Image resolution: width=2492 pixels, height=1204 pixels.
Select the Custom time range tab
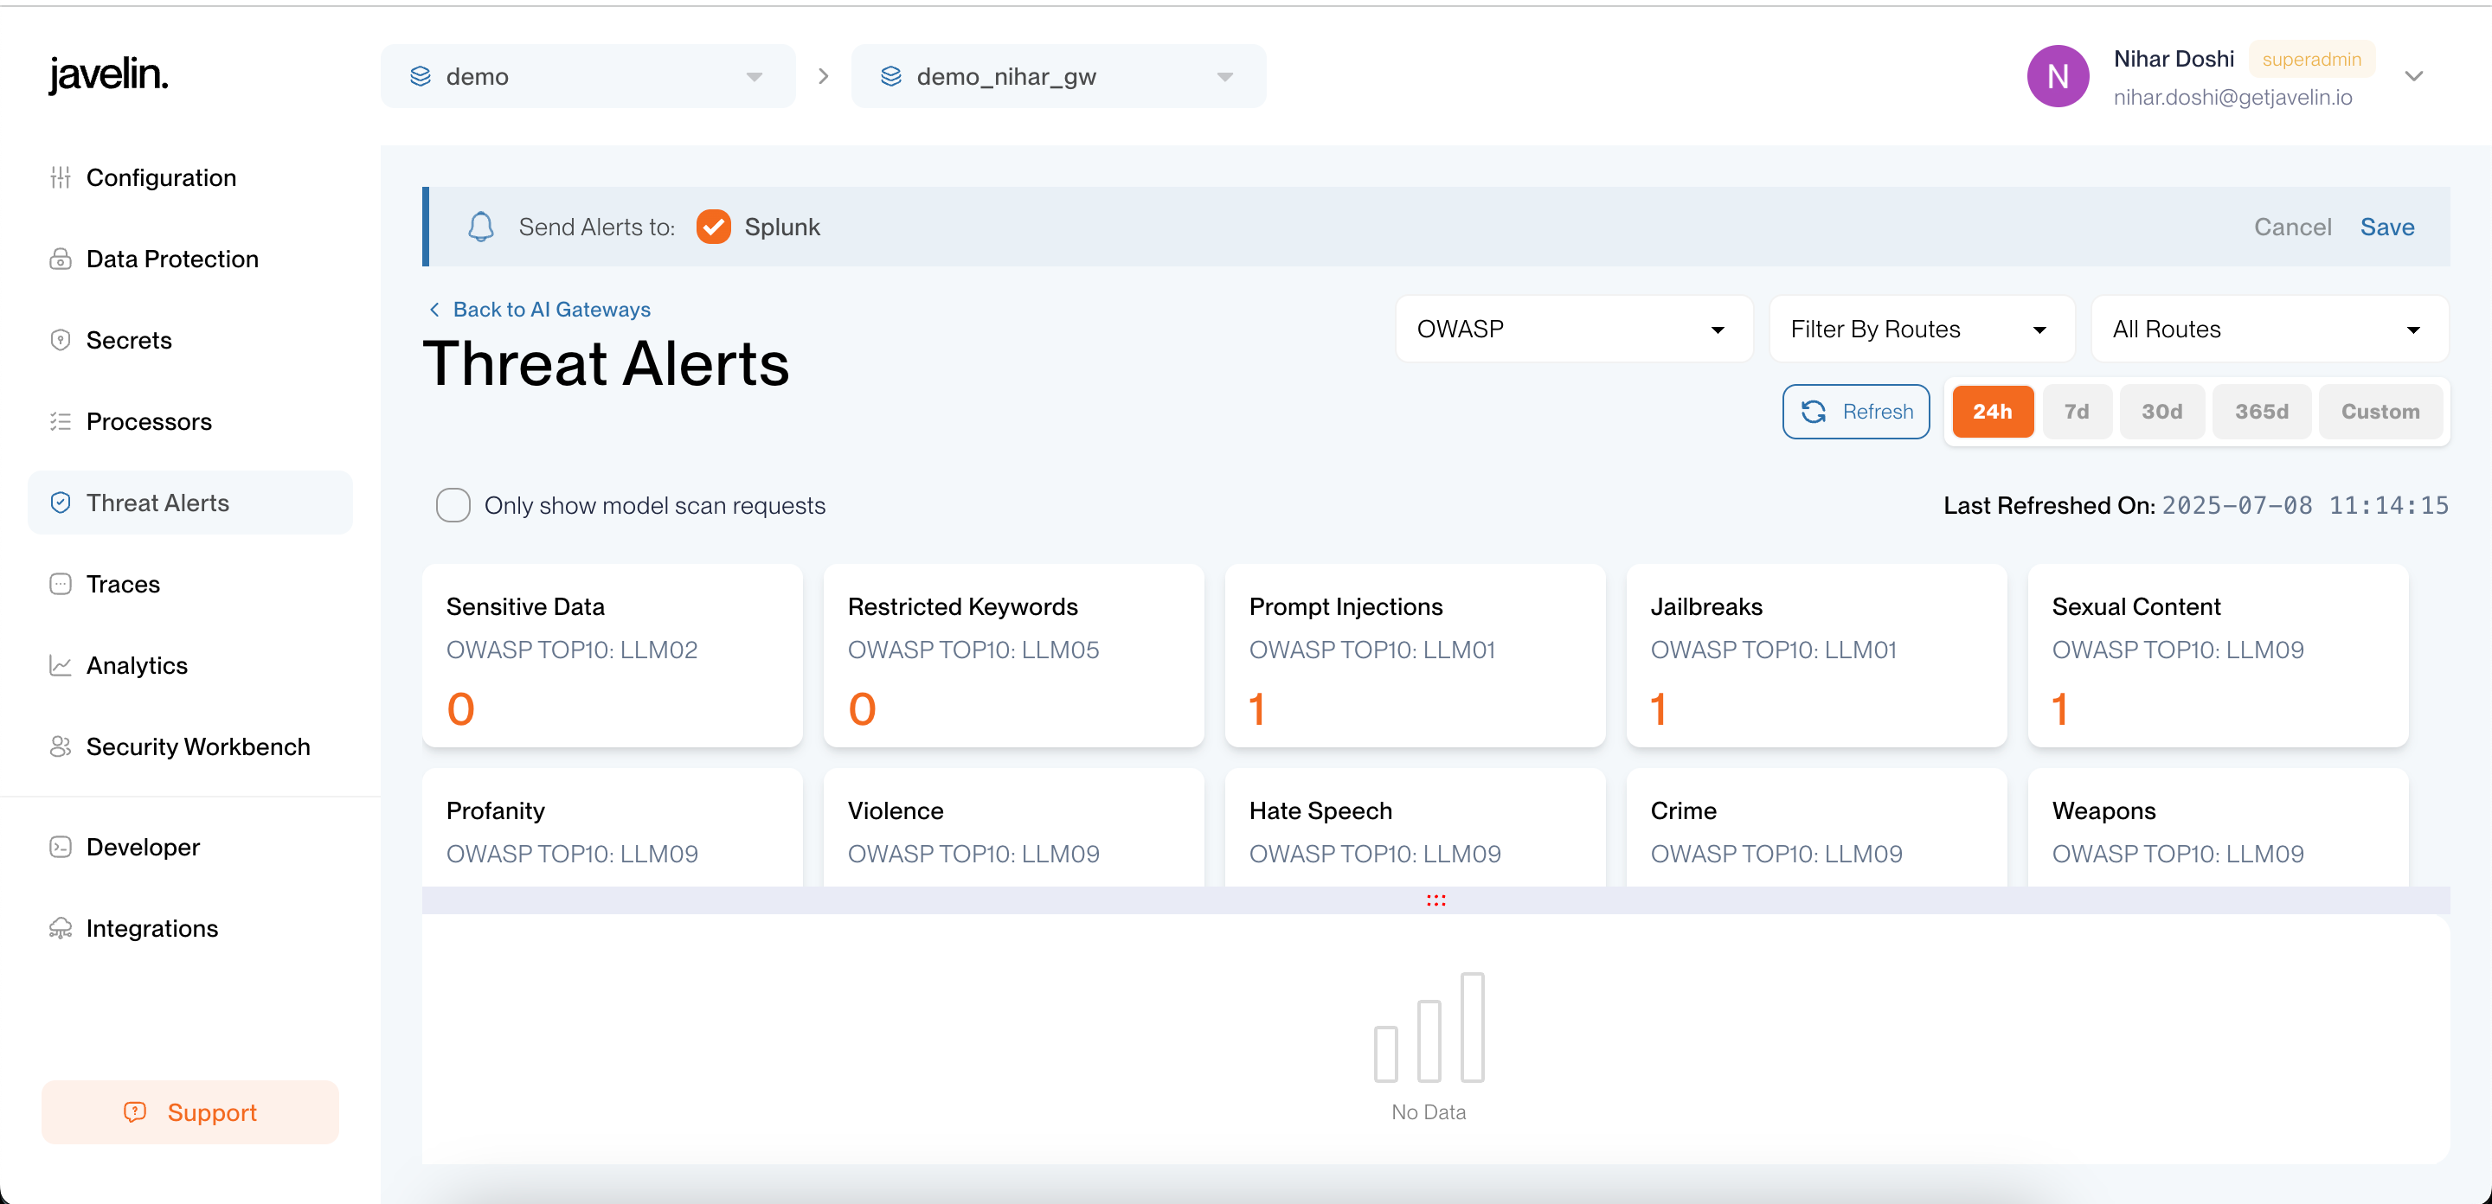pos(2379,412)
